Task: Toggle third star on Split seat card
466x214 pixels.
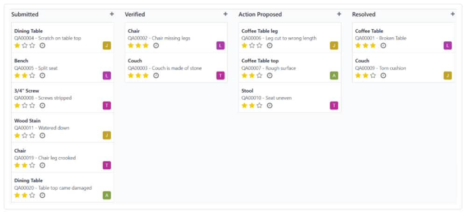Action: 32,75
